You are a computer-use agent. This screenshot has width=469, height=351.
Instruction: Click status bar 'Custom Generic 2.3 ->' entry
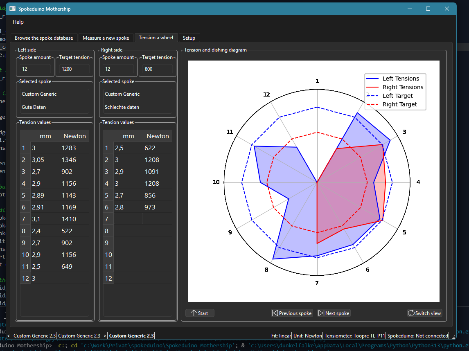point(82,336)
